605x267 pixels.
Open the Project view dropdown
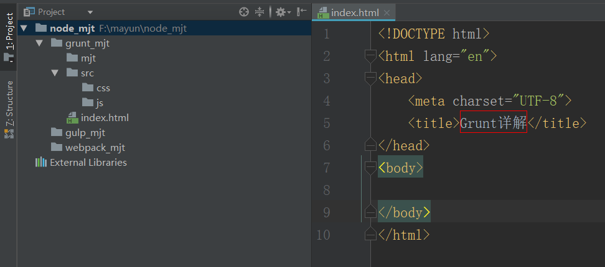(x=90, y=12)
